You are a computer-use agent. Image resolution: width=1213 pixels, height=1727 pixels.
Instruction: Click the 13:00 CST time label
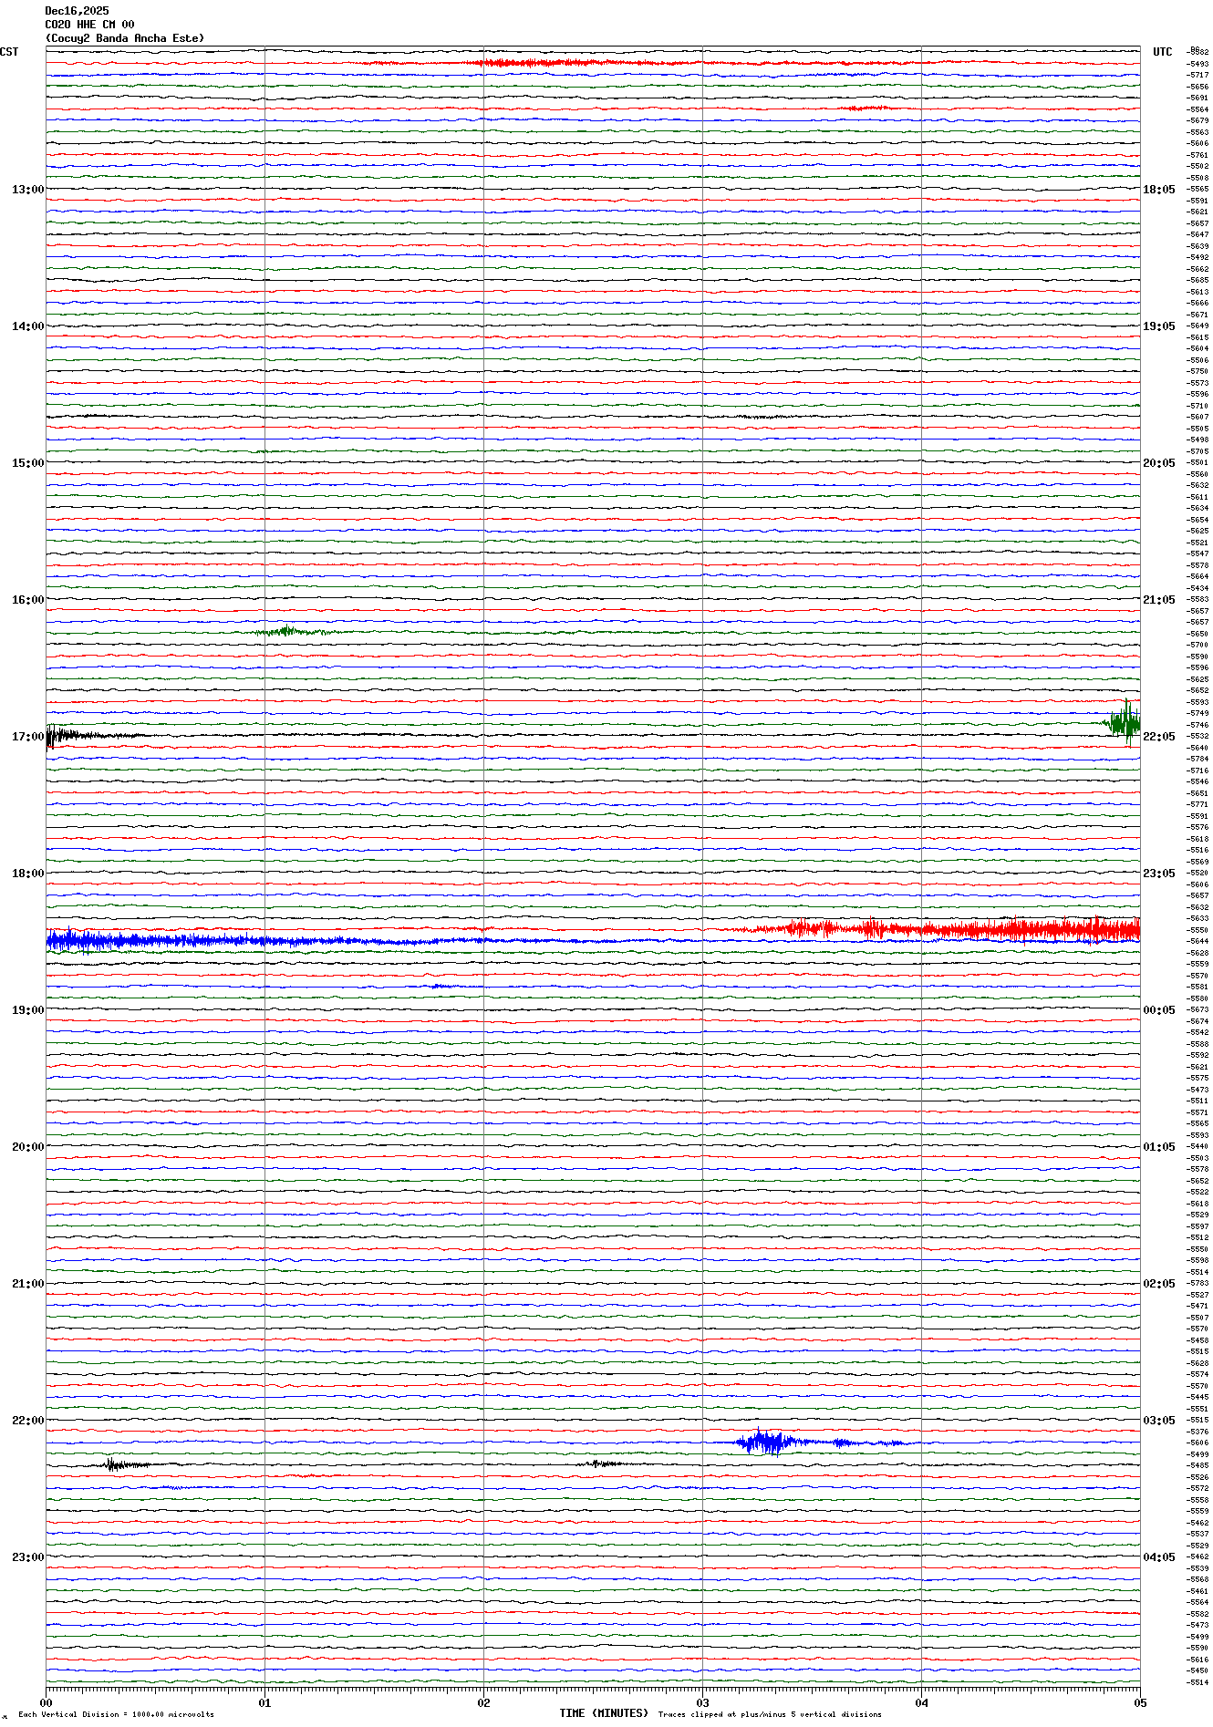tap(27, 190)
